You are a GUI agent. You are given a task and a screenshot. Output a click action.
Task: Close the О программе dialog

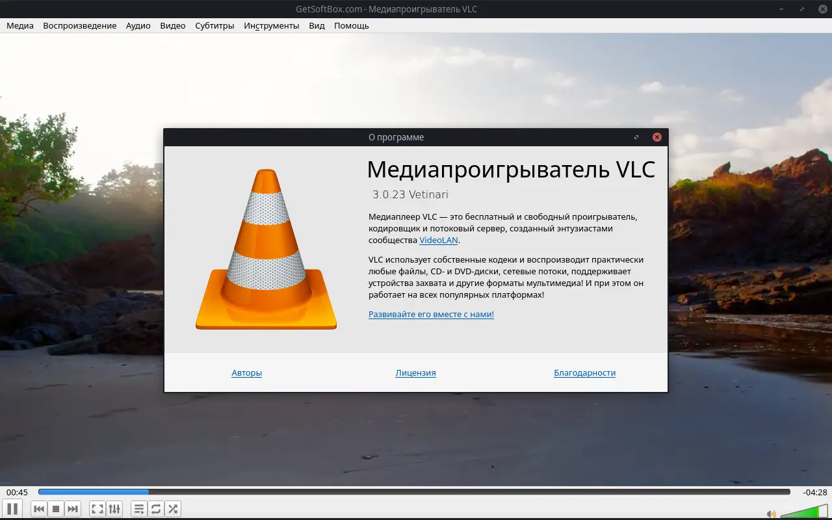657,137
